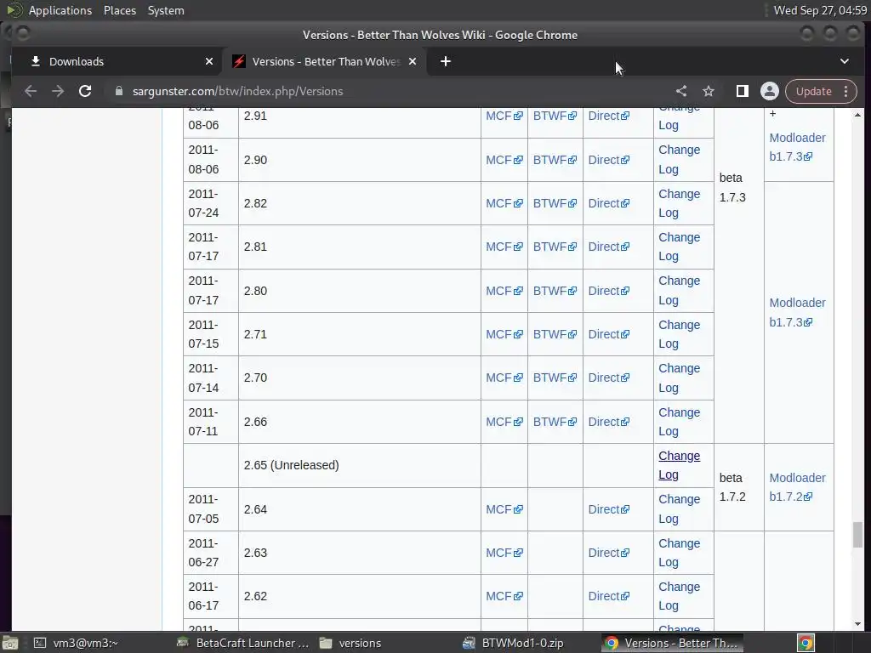Viewport: 871px width, 653px height.
Task: Open BTWF link for version 2.66
Action: [x=555, y=422]
